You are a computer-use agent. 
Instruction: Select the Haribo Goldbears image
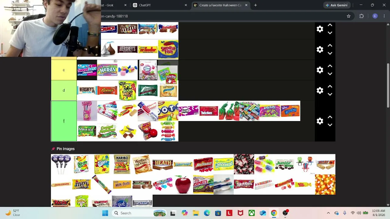coord(122,164)
